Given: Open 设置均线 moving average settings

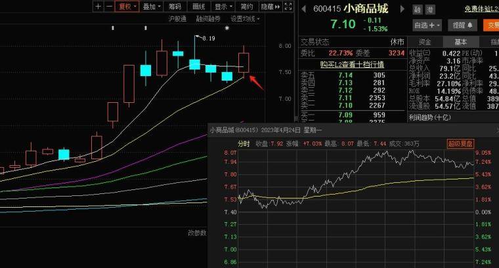Looking at the screenshot, I should (x=245, y=19).
